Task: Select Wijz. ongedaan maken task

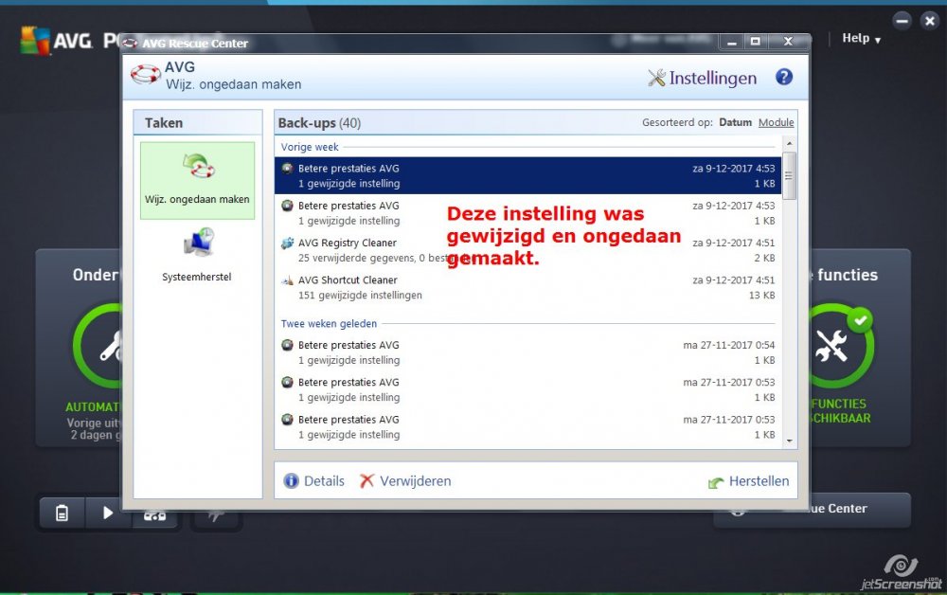Action: [197, 180]
